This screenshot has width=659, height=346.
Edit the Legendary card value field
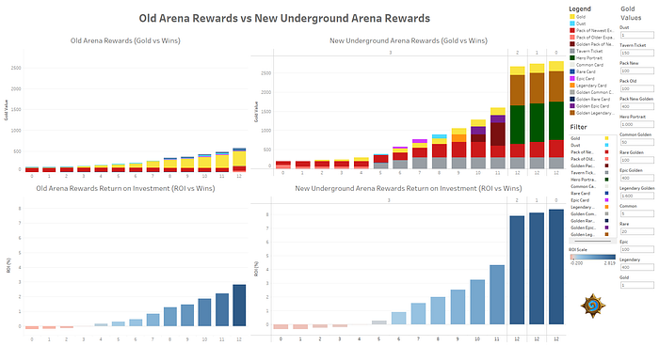tap(636, 267)
